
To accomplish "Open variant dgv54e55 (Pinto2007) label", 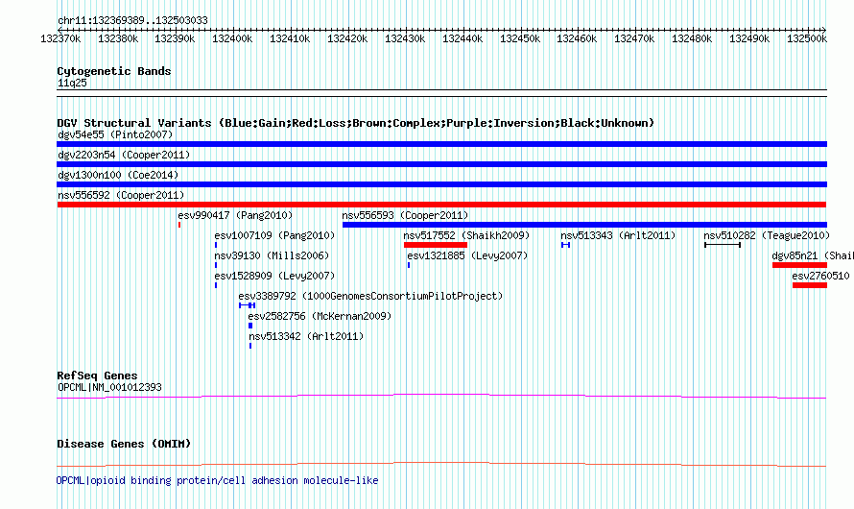I will 115,134.
